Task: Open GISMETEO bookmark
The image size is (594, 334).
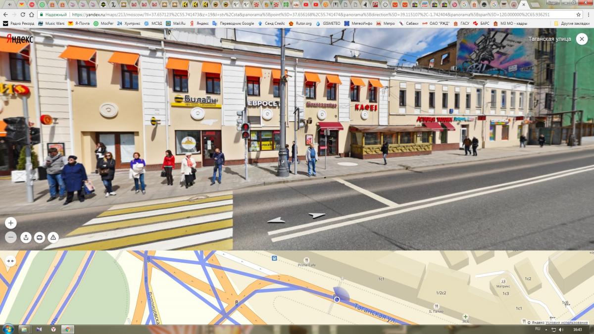Action: (x=328, y=23)
